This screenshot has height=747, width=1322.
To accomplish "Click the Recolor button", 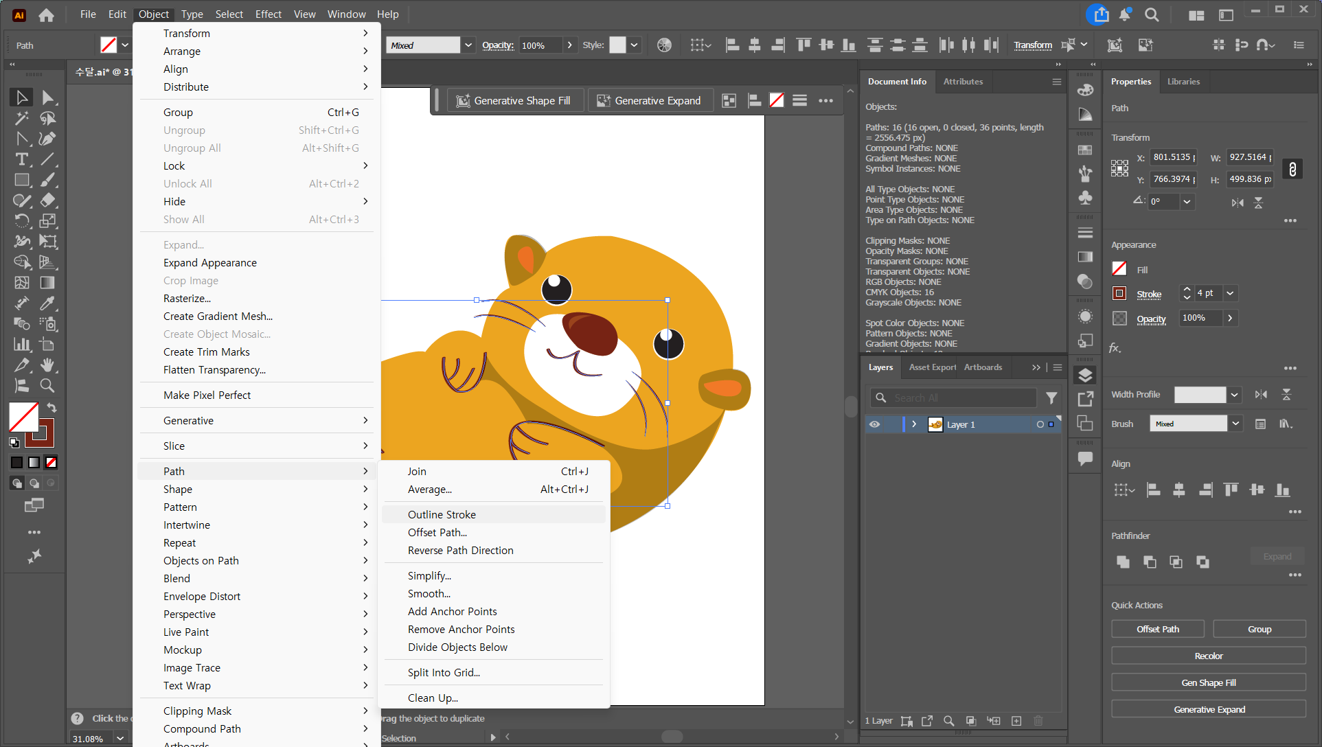I will pyautogui.click(x=1208, y=656).
